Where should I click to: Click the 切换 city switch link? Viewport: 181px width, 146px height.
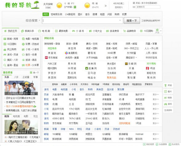(x=48, y=8)
